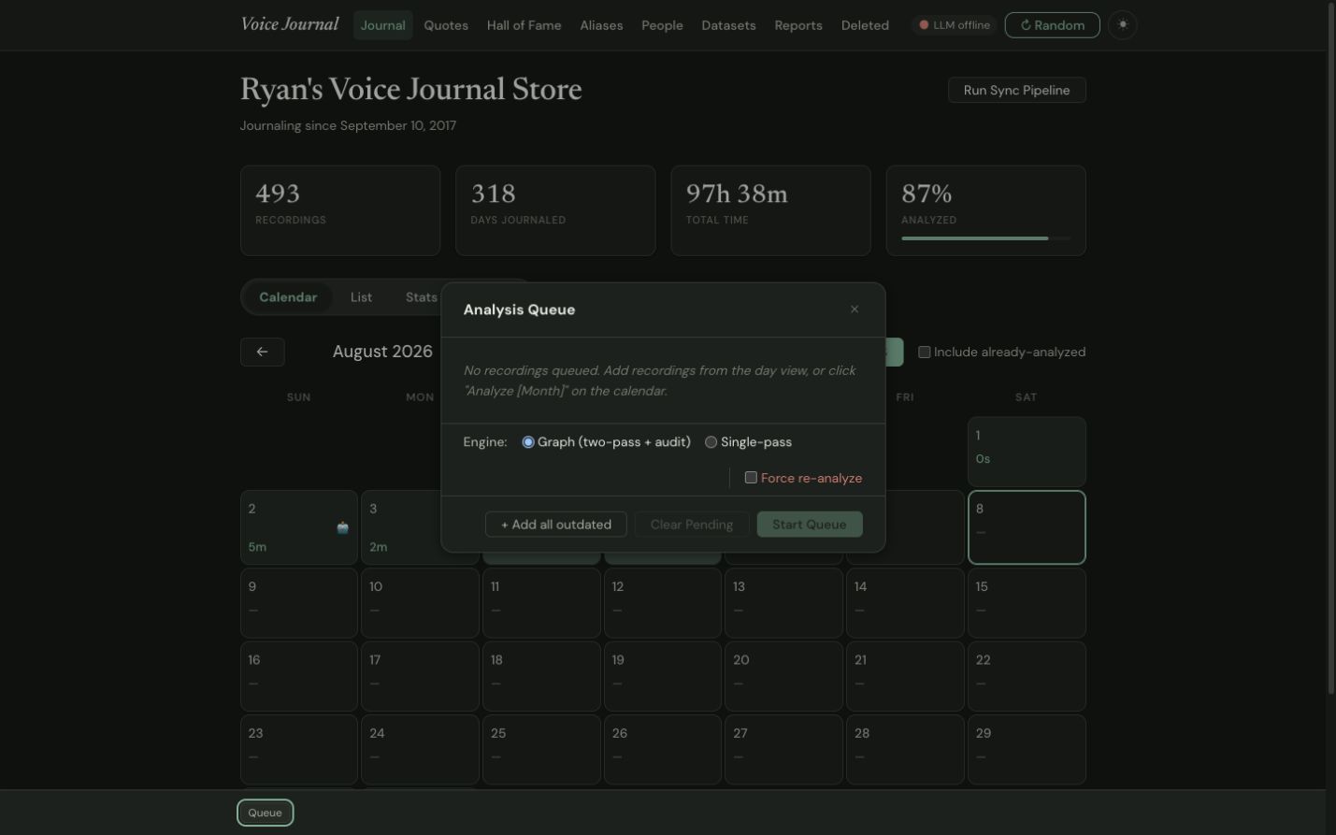
Task: Open August 18 day cell
Action: [541, 676]
